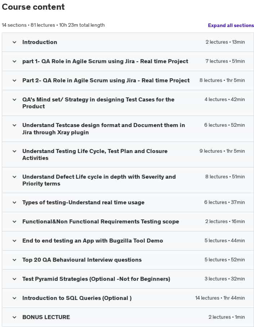This screenshot has height=327, width=254.
Task: Open chevron for Top 20 QA Behavioural section
Action: point(14,260)
